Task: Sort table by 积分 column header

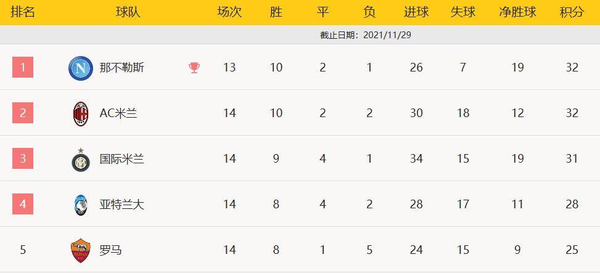Action: 572,12
